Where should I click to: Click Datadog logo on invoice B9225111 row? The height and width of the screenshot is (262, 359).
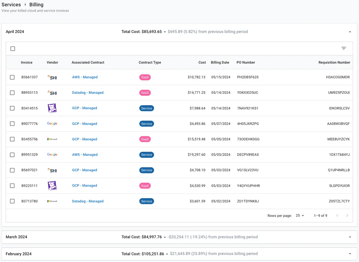click(52, 186)
